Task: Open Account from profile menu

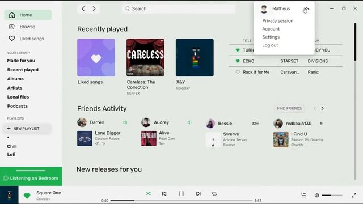Action: point(271,29)
